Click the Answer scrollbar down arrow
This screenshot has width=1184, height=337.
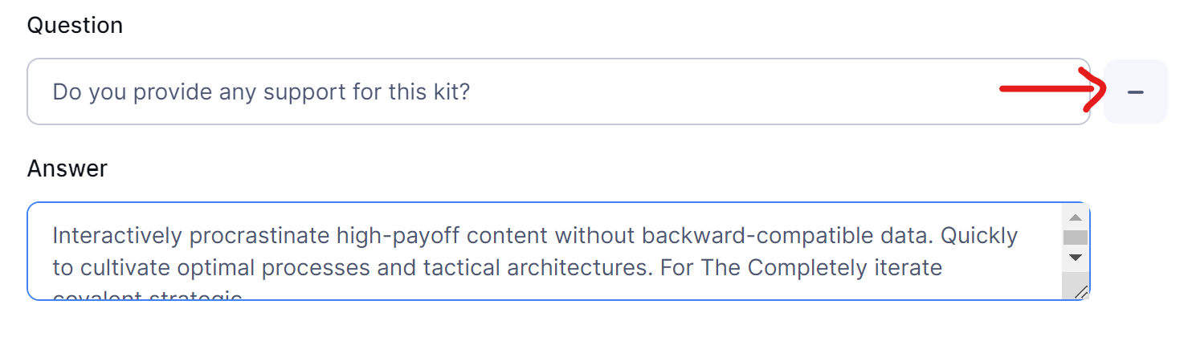(x=1076, y=257)
